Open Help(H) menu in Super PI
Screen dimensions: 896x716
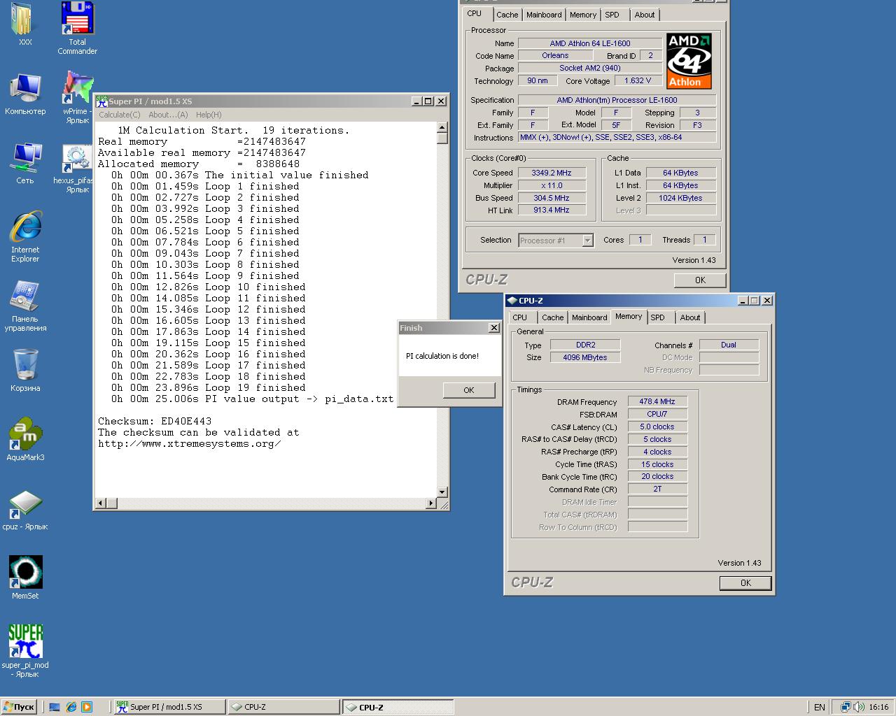pos(209,115)
